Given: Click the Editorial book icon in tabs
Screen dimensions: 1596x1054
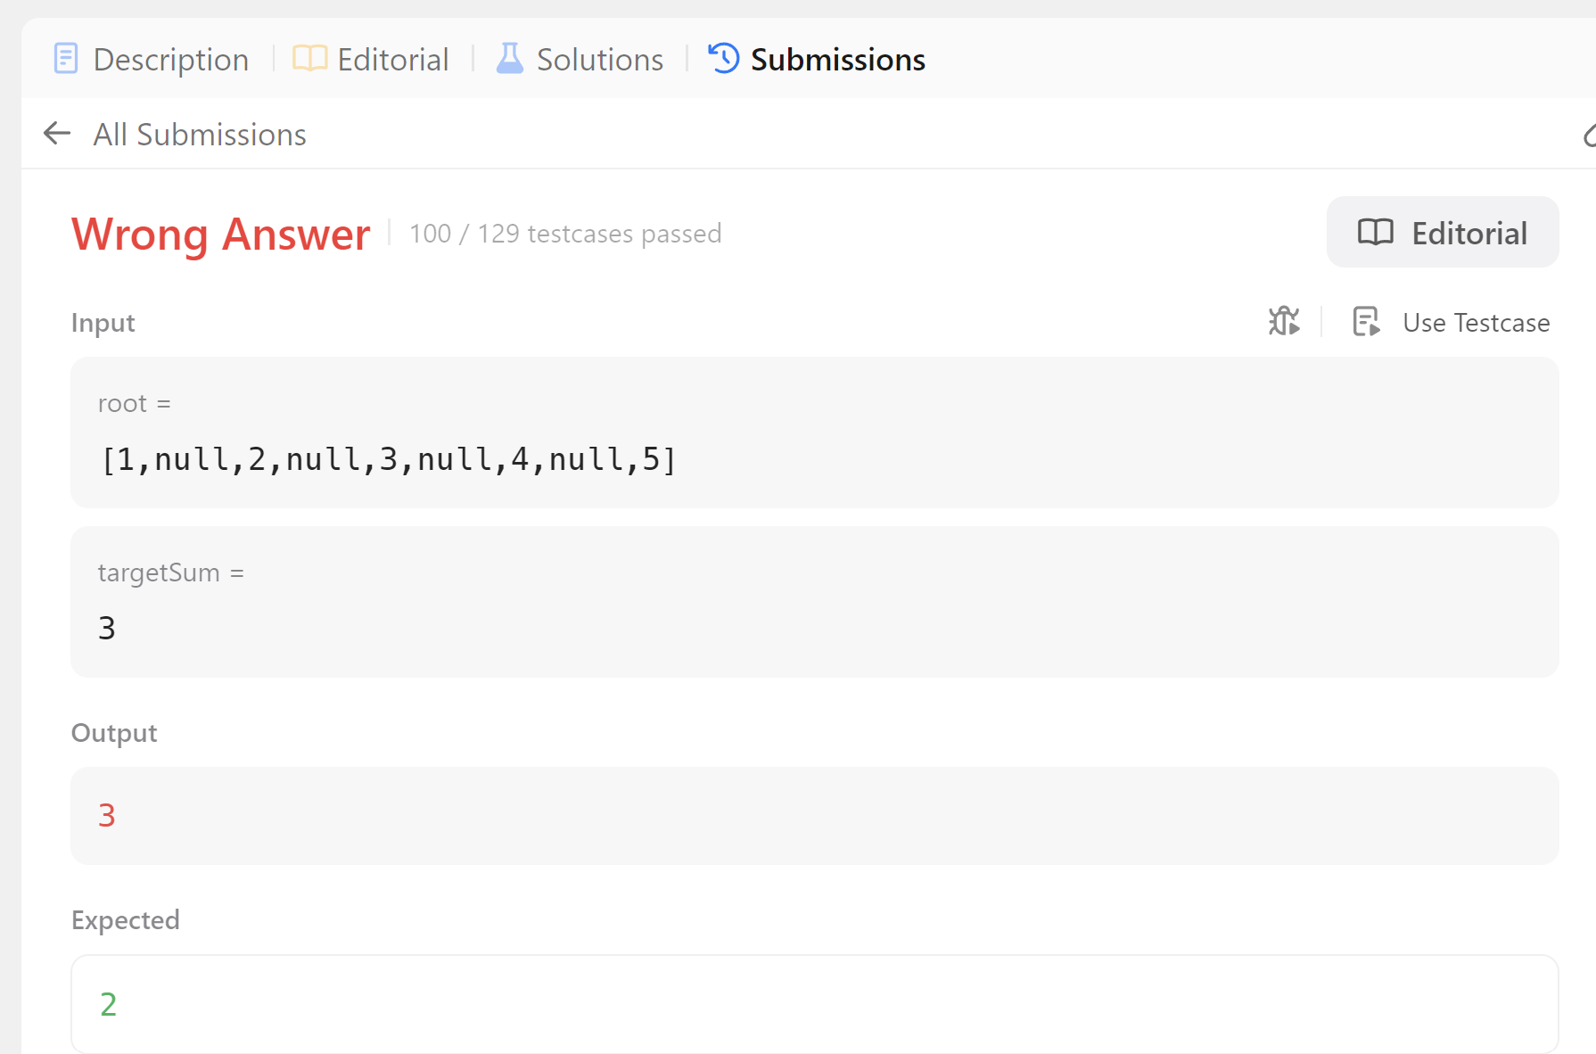Looking at the screenshot, I should pos(309,59).
